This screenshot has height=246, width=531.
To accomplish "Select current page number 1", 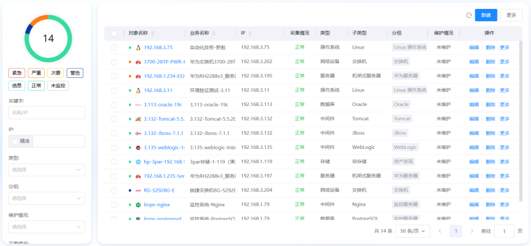I will [x=456, y=231].
